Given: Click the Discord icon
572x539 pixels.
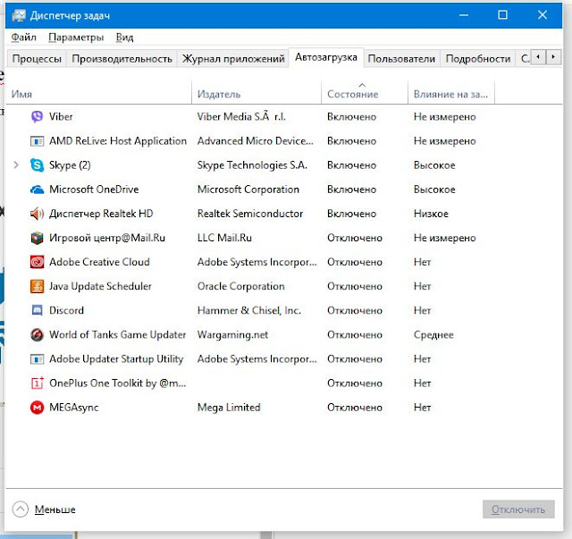Looking at the screenshot, I should point(37,310).
